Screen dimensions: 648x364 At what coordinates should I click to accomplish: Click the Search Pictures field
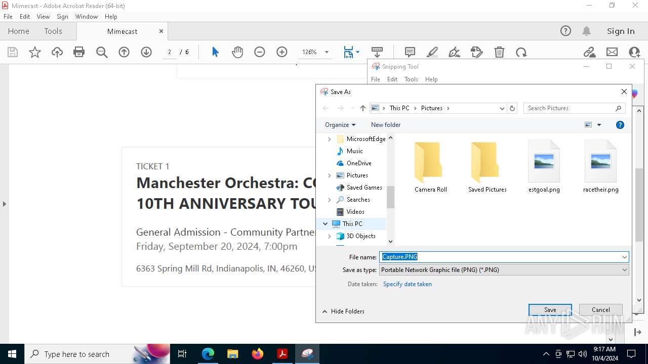pyautogui.click(x=575, y=108)
